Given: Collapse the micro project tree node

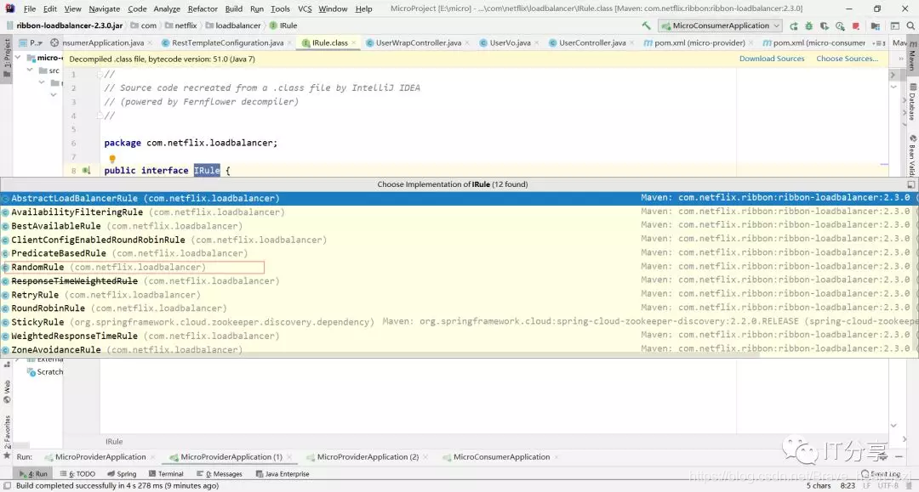Looking at the screenshot, I should [x=18, y=58].
